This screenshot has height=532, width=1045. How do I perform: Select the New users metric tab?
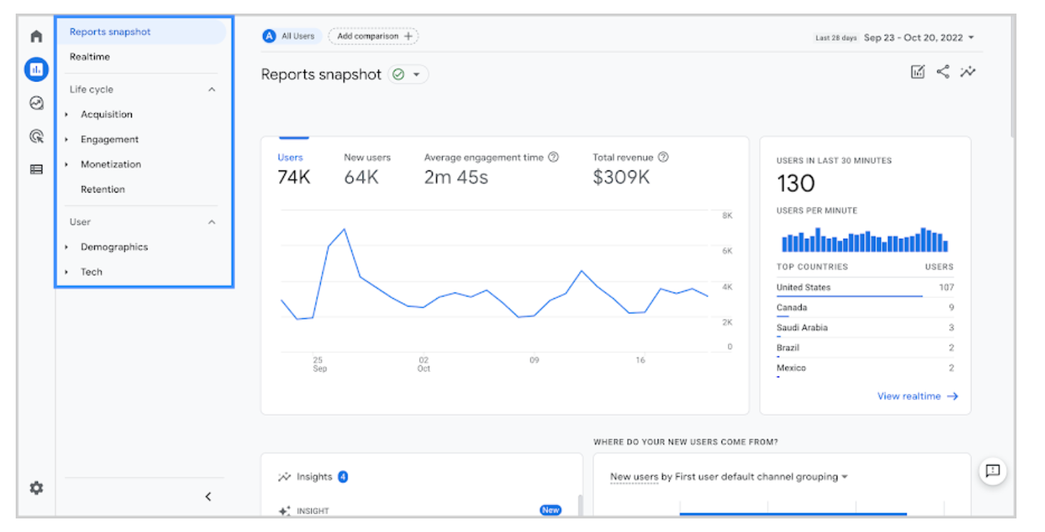[x=367, y=168]
